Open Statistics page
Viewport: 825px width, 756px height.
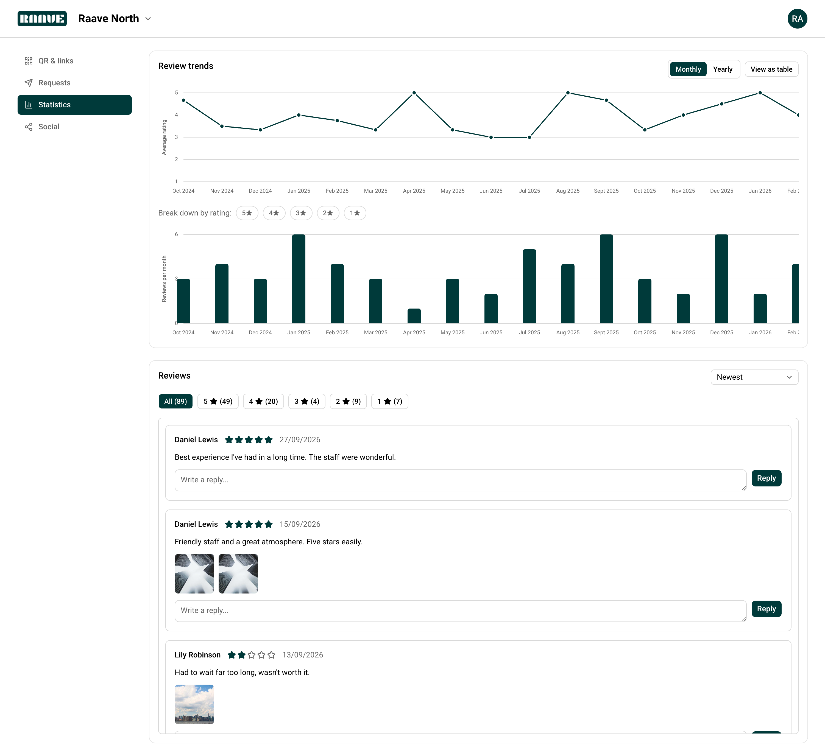point(74,105)
